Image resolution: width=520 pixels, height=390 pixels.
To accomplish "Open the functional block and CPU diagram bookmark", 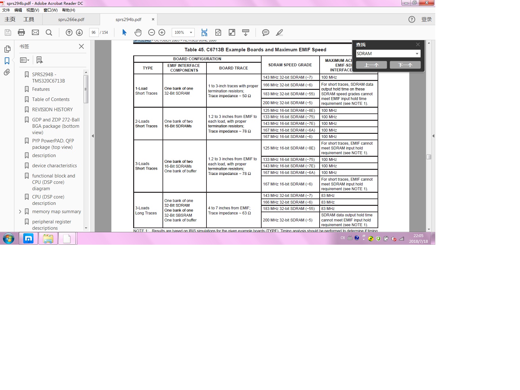I will (54, 182).
